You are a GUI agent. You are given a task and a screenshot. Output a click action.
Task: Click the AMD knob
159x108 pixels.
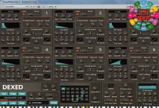(x=129, y=93)
